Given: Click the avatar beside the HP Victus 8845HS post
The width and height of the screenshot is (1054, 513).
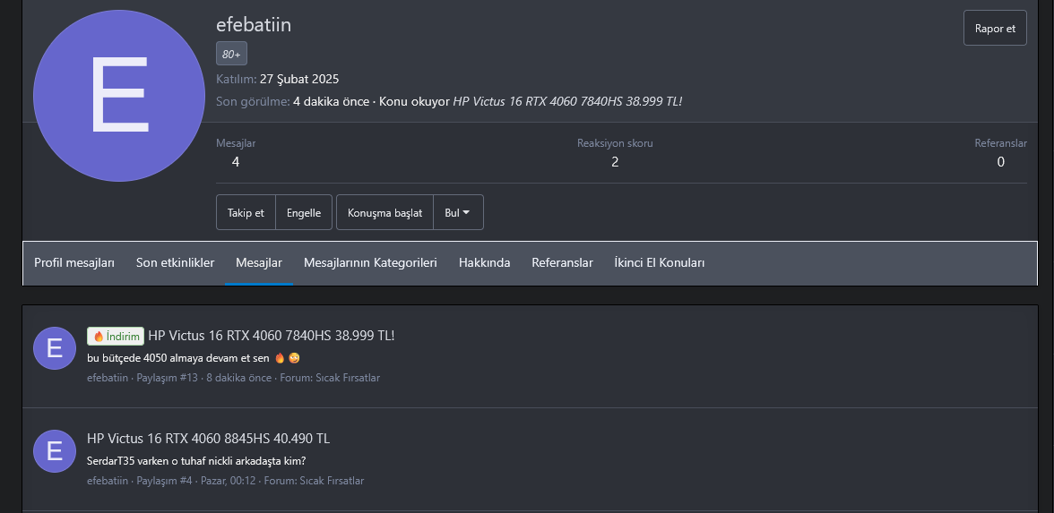Looking at the screenshot, I should pyautogui.click(x=55, y=451).
